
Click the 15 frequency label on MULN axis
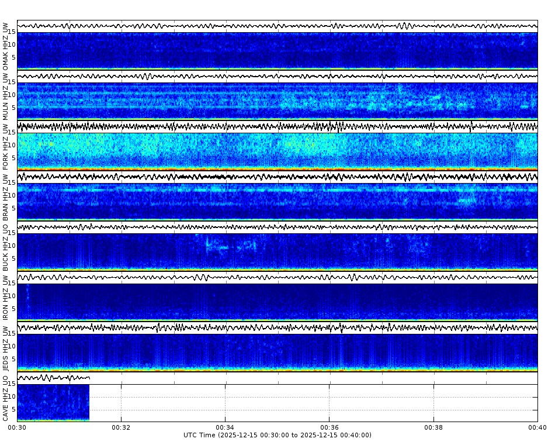pyautogui.click(x=13, y=81)
